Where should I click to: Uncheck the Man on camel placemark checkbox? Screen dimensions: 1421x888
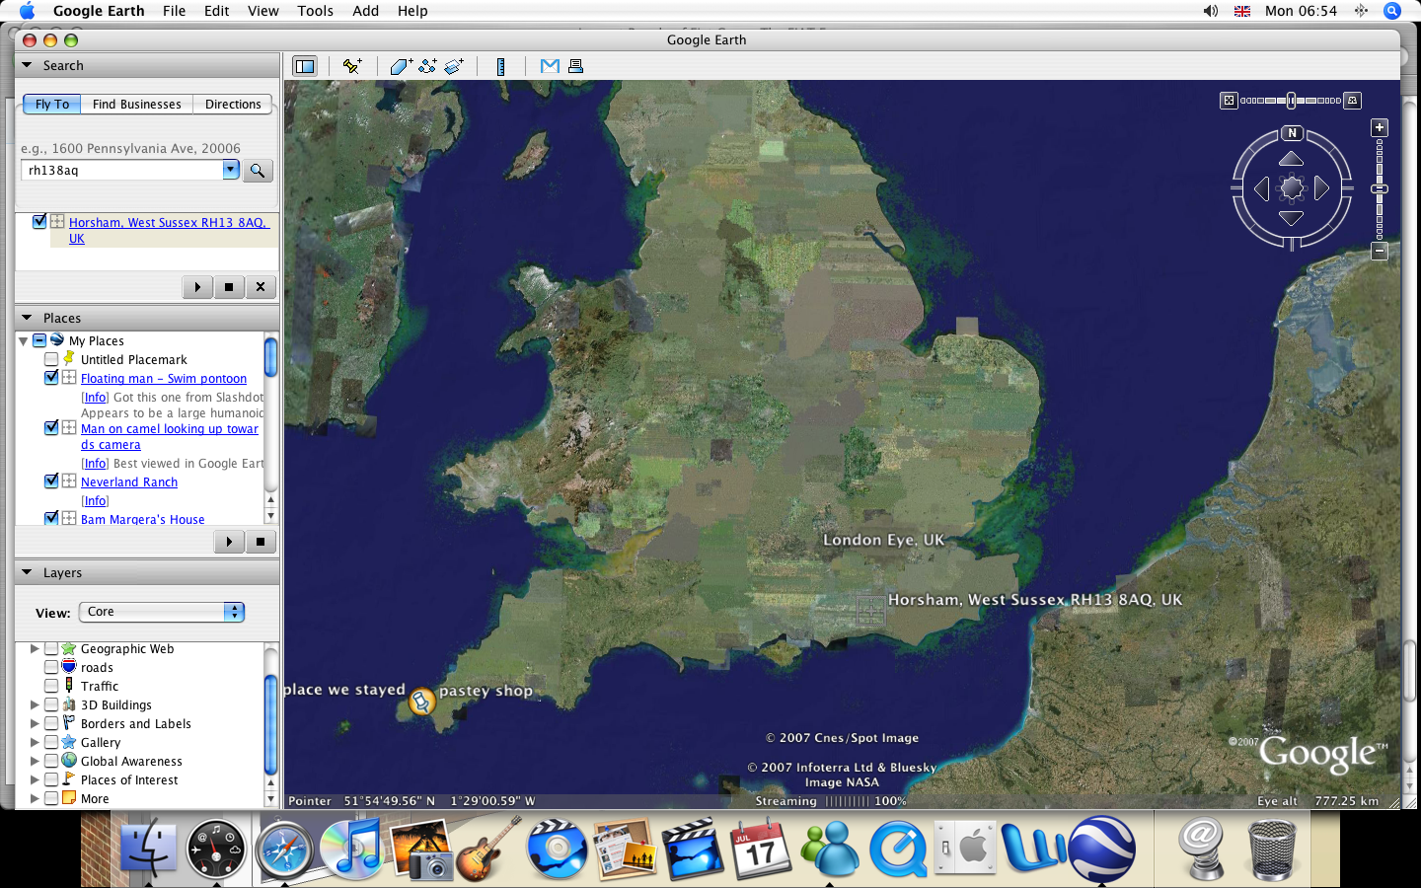[51, 428]
